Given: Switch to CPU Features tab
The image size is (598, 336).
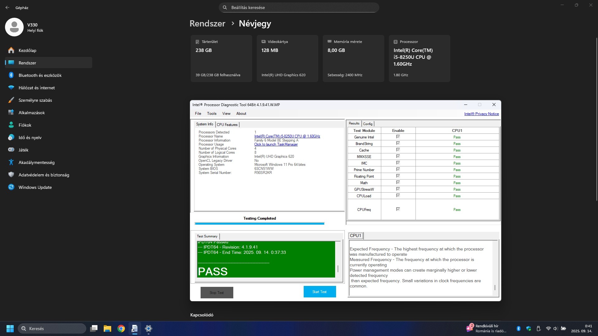Looking at the screenshot, I should (x=227, y=125).
